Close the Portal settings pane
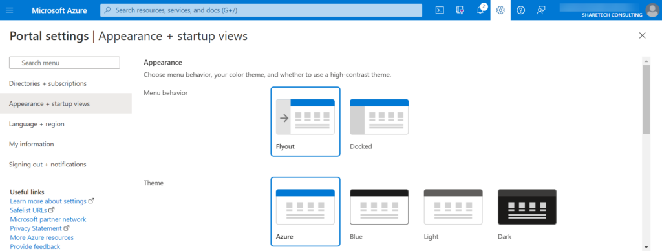This screenshot has width=662, height=251. click(x=642, y=35)
